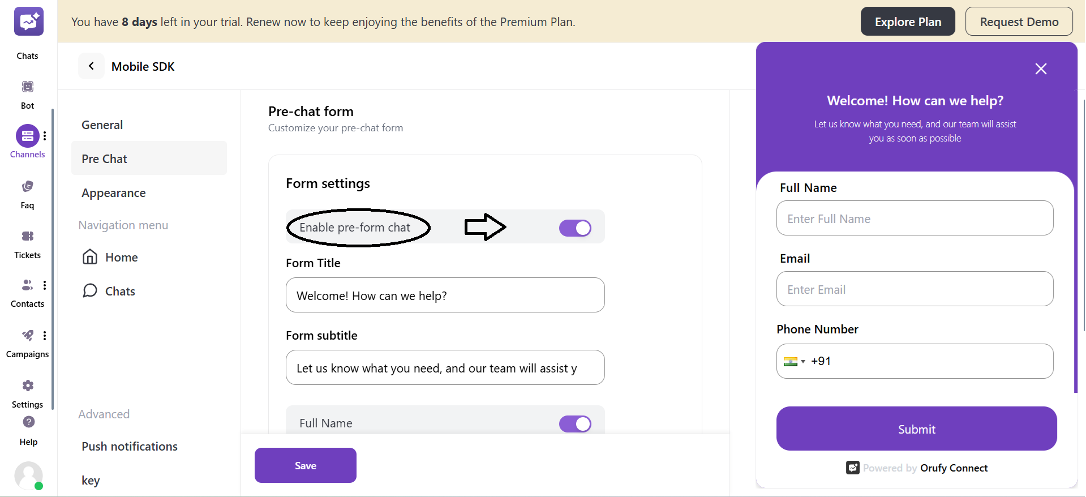
Task: Click the Save button
Action: click(305, 465)
